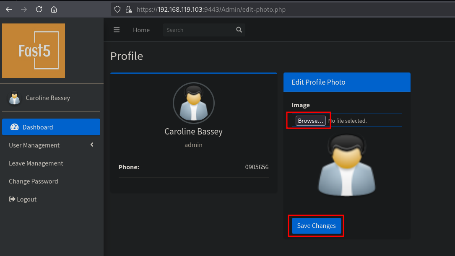
Task: Open Leave Management menu item
Action: click(36, 163)
